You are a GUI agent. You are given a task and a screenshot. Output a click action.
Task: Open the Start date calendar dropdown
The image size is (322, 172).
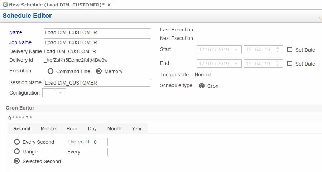(x=236, y=50)
